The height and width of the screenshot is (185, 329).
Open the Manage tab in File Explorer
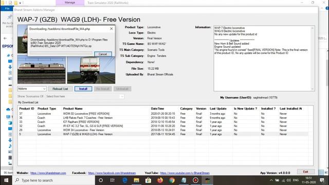(70, 3)
